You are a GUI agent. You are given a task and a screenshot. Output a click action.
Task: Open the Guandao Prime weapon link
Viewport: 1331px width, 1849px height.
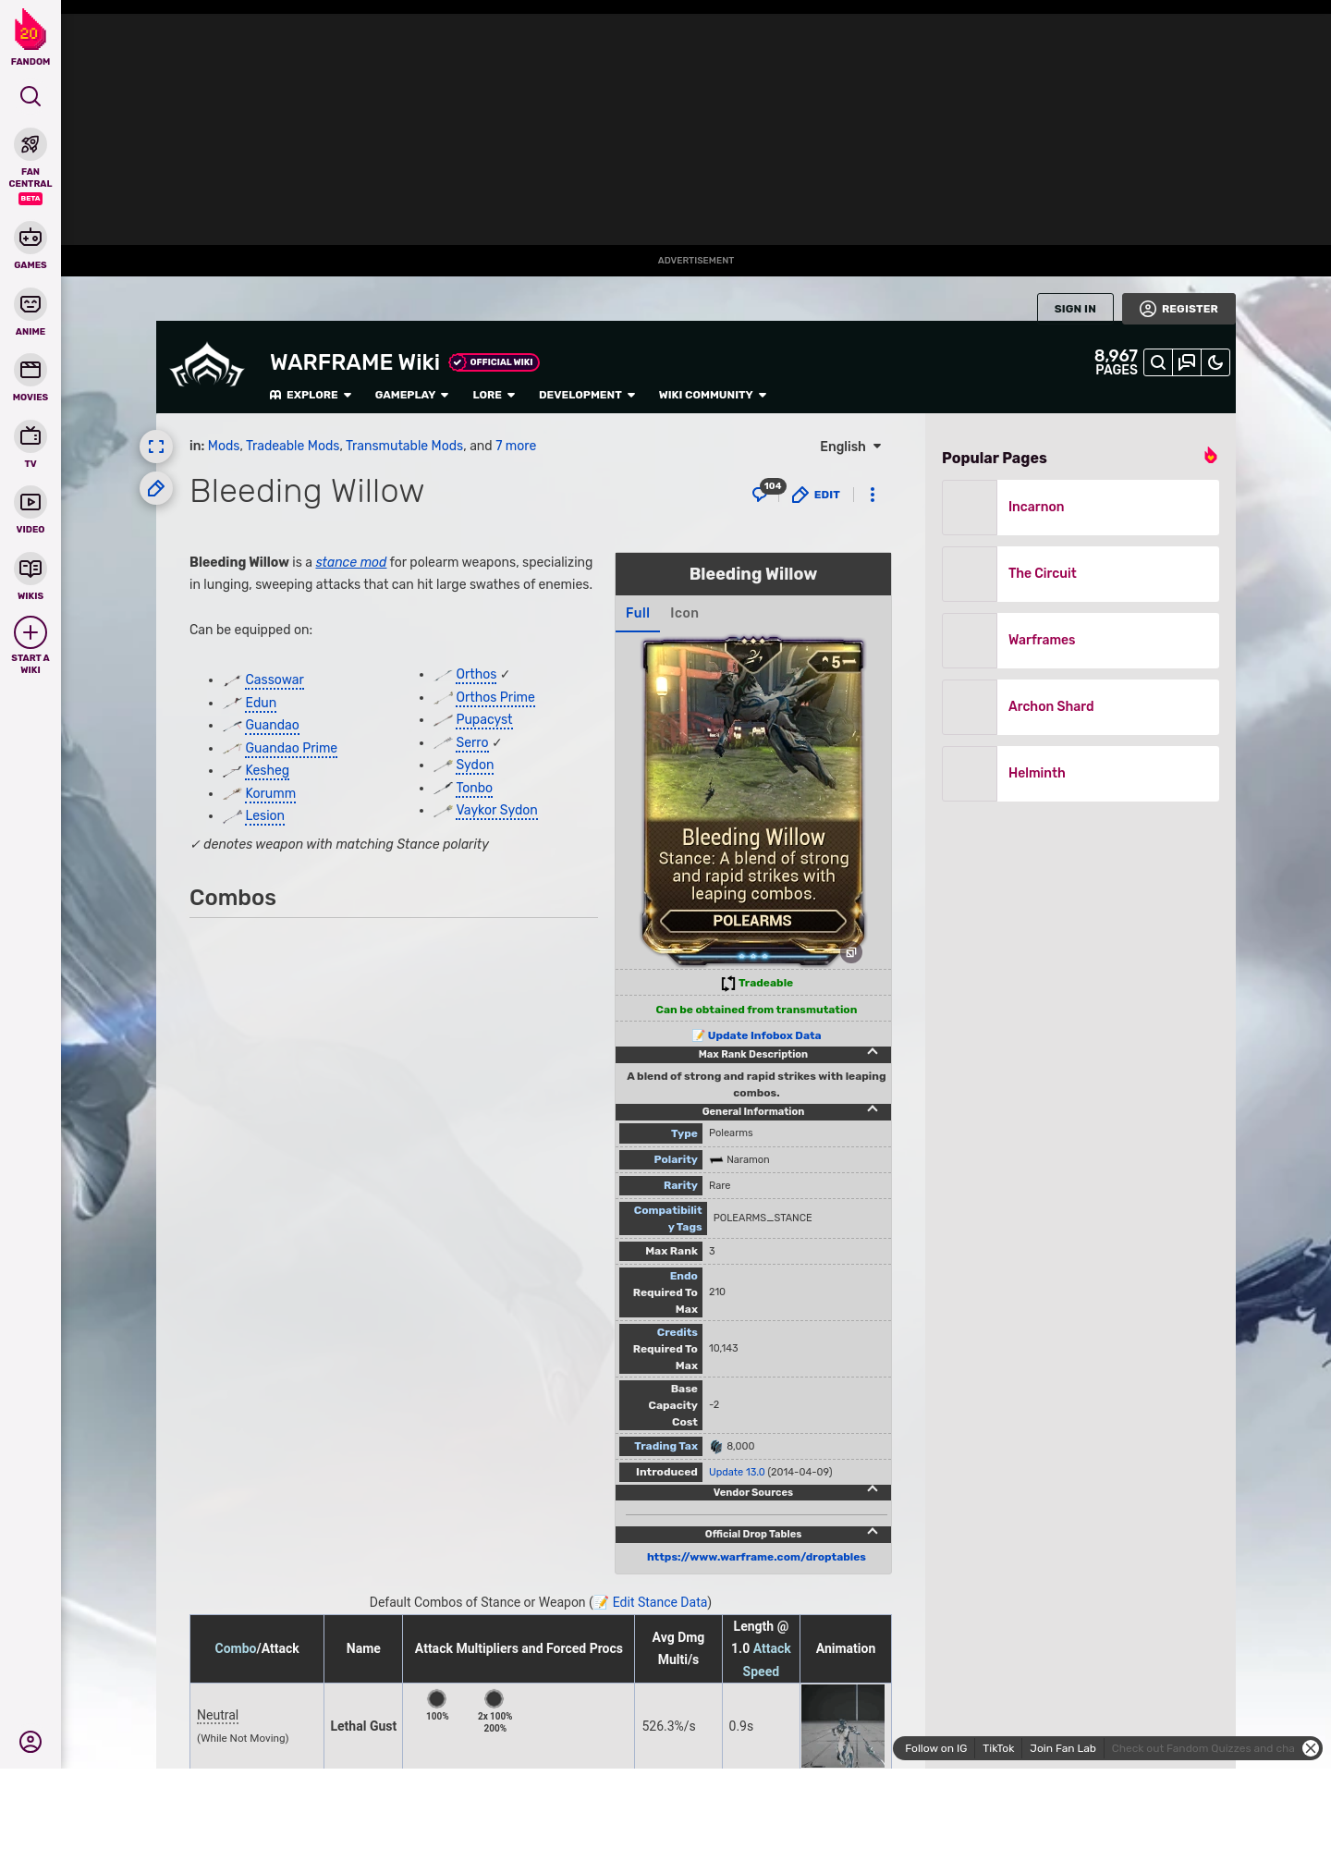(291, 748)
